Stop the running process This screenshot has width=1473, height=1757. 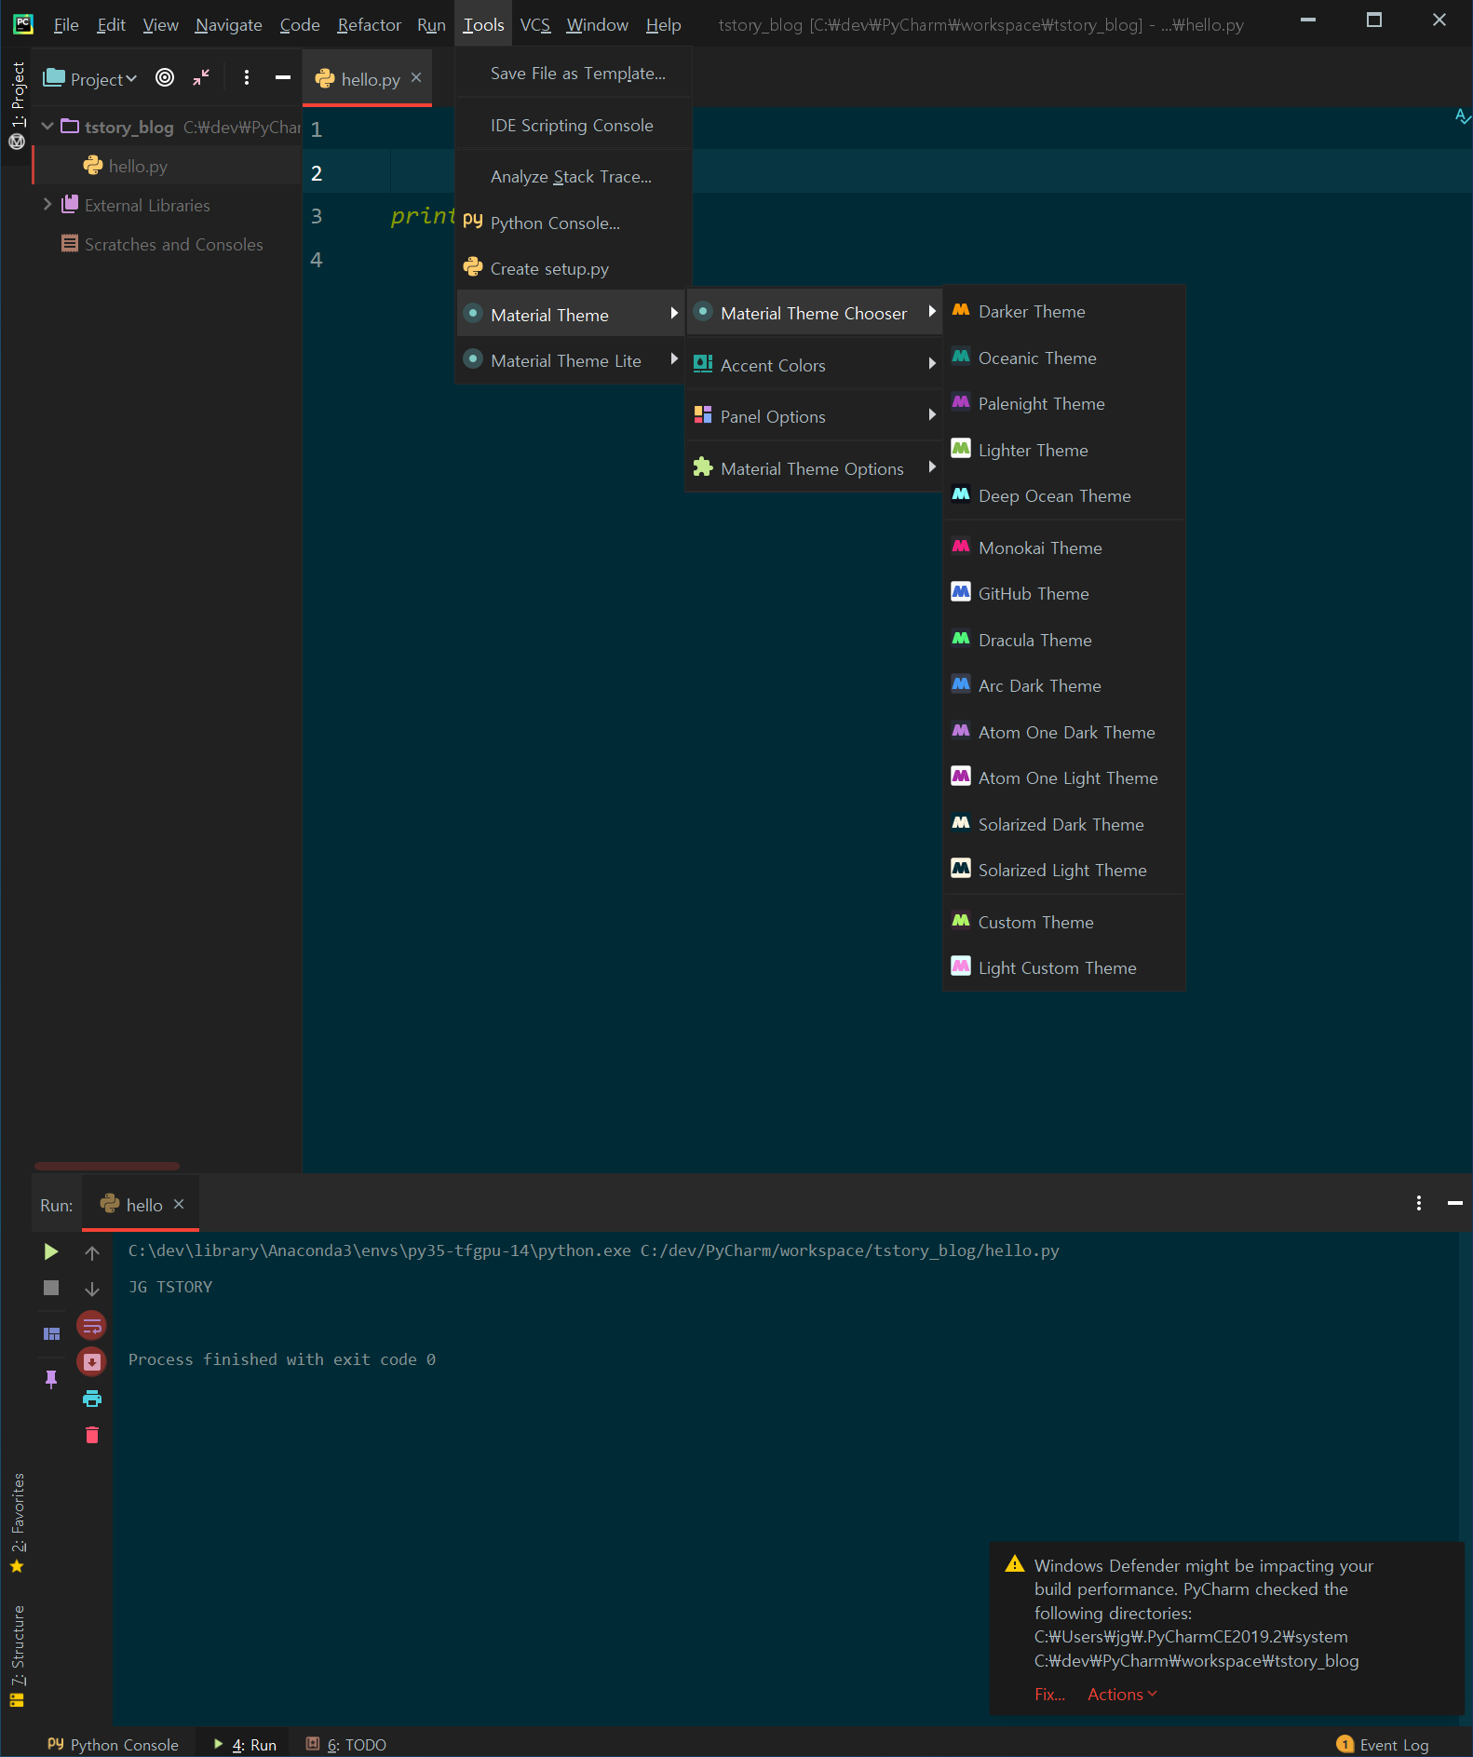tap(51, 1288)
